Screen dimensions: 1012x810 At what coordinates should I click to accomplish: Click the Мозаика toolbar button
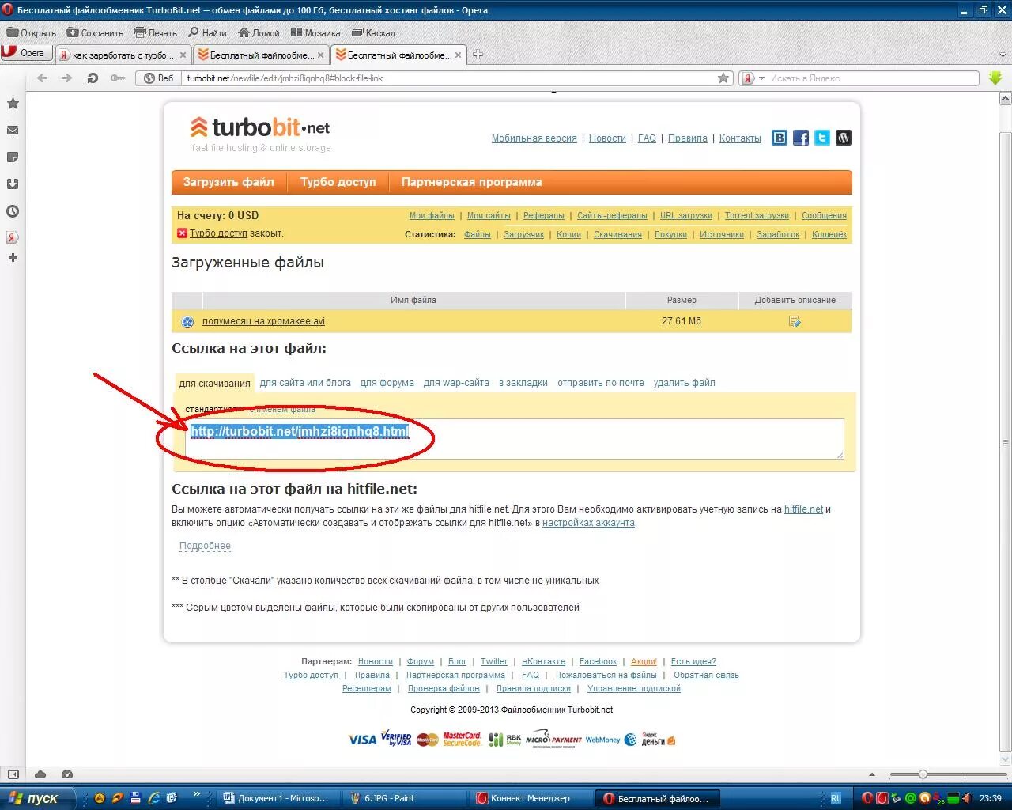[x=315, y=32]
